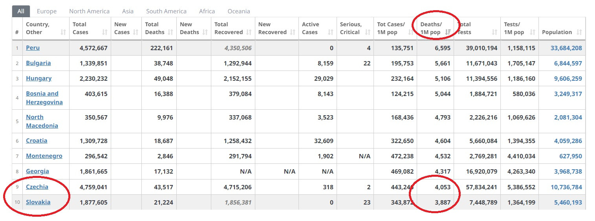Click sort arrows in New Cases header
Image resolution: width=595 pixels, height=221 pixels.
click(x=136, y=33)
